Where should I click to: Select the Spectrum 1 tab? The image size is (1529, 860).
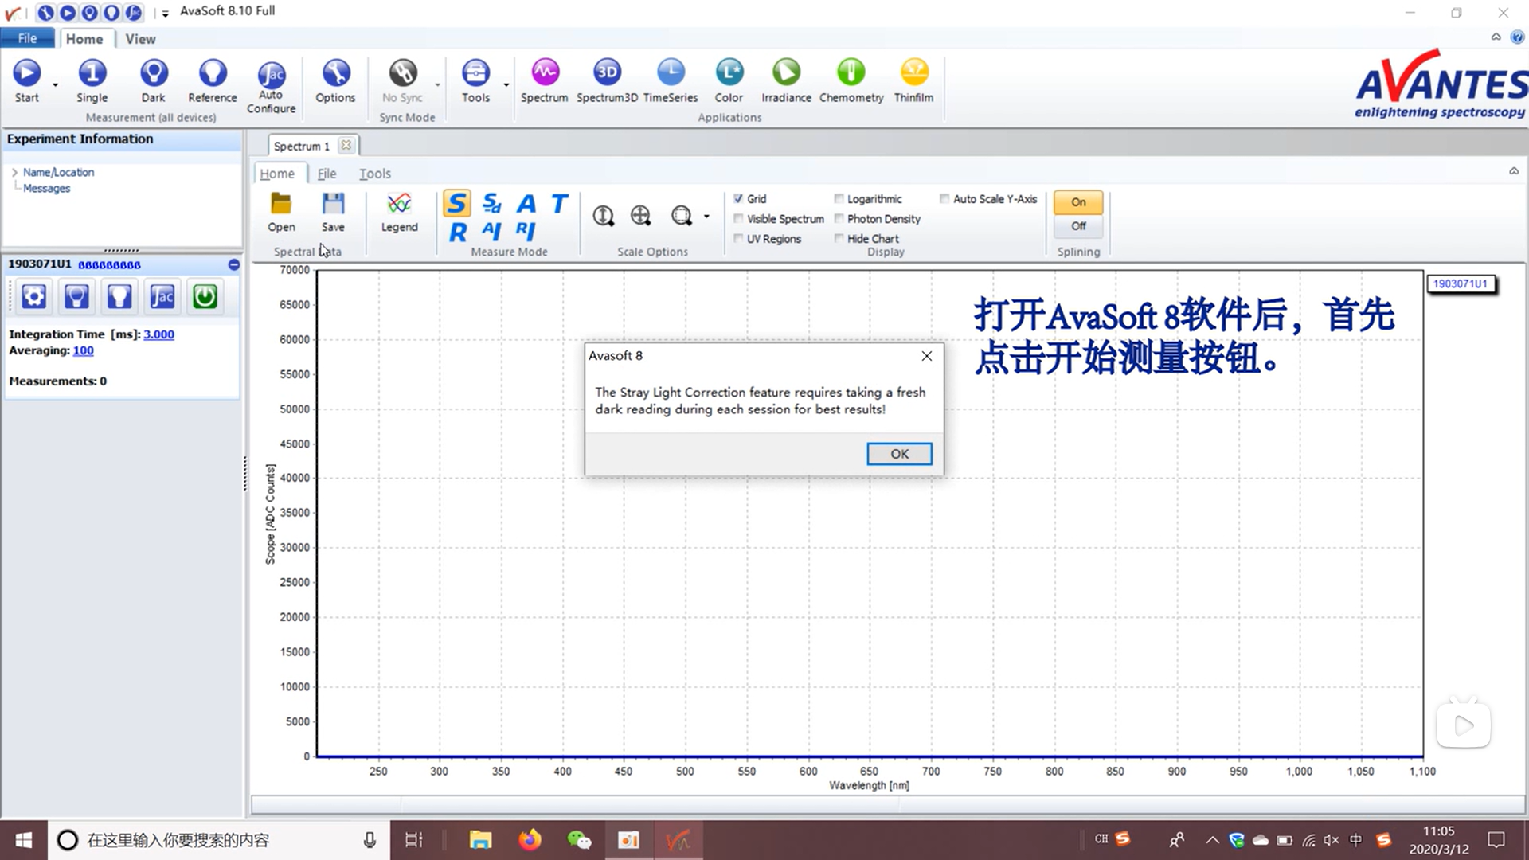(303, 145)
